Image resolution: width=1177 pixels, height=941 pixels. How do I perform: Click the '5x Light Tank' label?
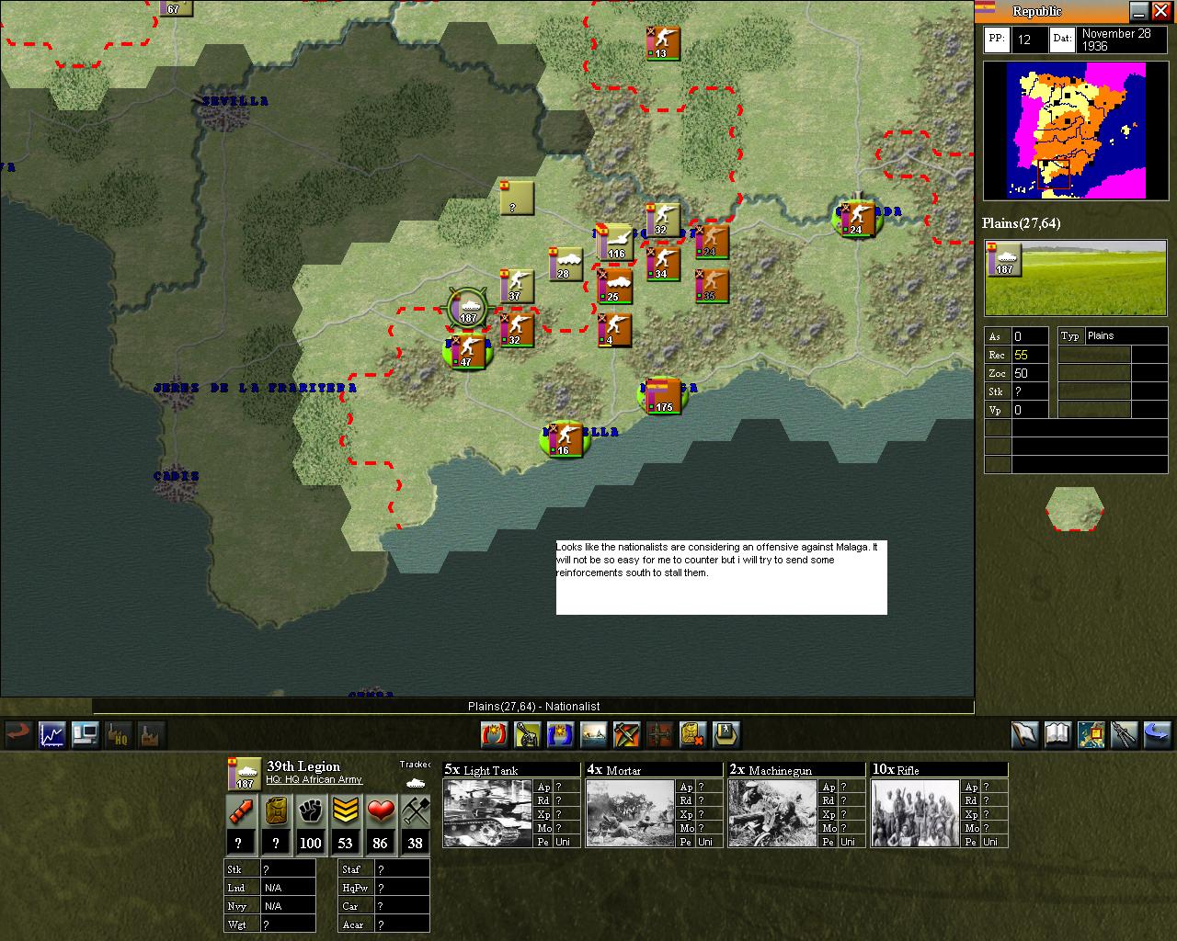pos(481,770)
